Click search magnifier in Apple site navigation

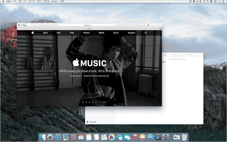coord(146,33)
